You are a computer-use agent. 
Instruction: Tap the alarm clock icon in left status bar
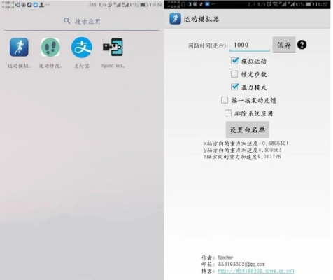click(x=109, y=5)
